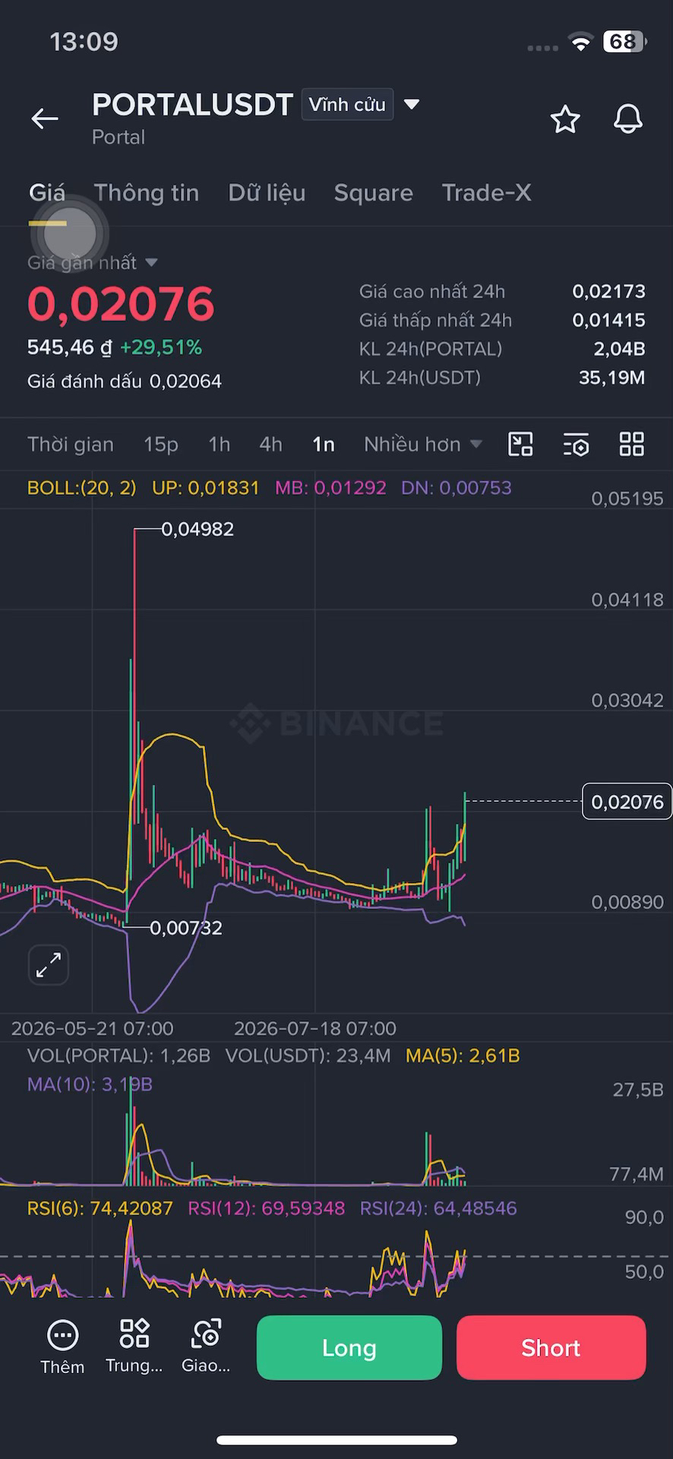
Task: Open price alert bell icon
Action: [x=628, y=119]
